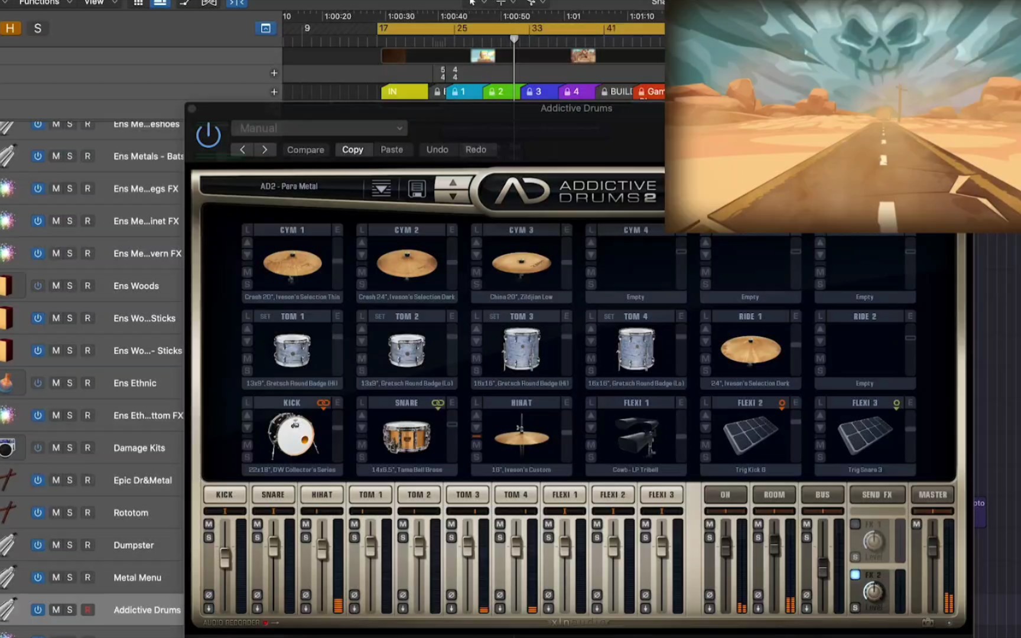The width and height of the screenshot is (1021, 638).
Task: Select the FLEXI 2 trigger pad image
Action: [x=750, y=435]
